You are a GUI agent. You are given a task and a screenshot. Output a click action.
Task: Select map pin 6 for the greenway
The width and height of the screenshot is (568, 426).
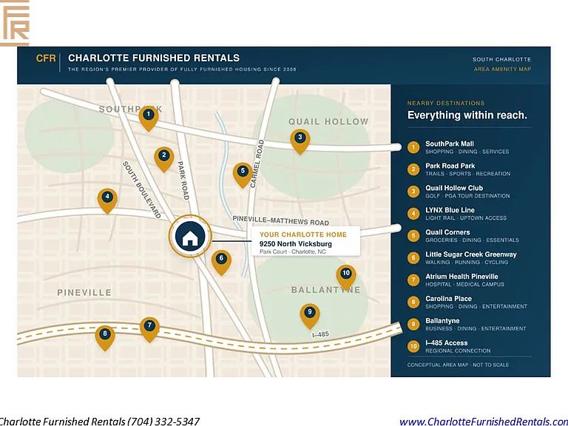click(221, 263)
